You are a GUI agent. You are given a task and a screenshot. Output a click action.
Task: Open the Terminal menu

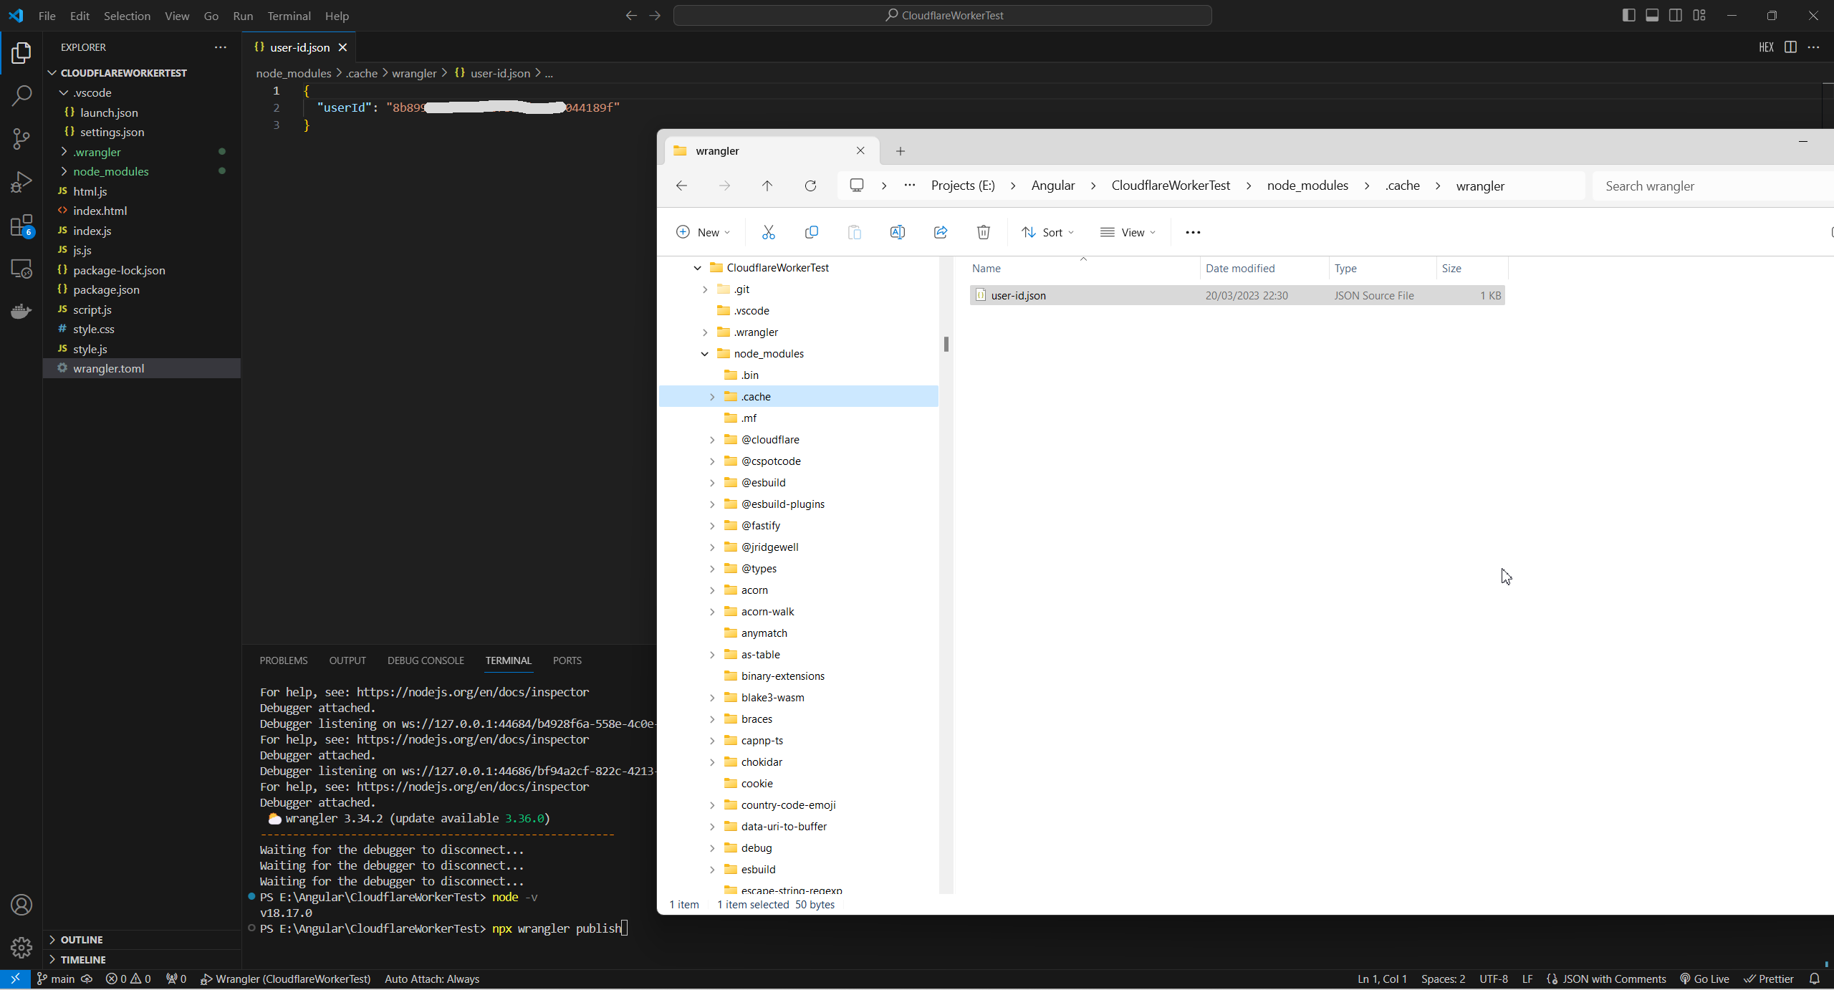click(289, 16)
